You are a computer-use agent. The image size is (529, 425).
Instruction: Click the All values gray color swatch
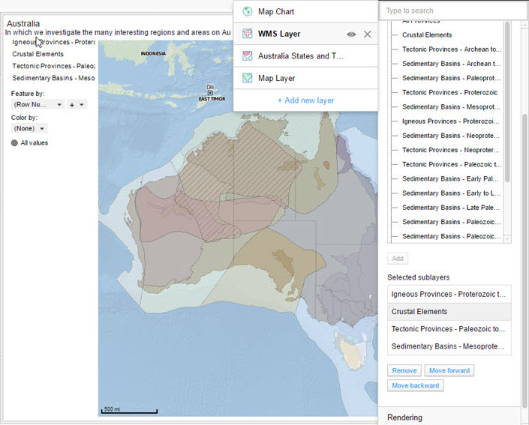[14, 142]
